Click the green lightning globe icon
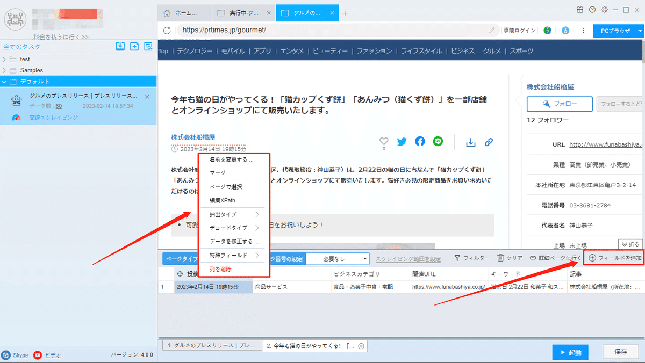Viewport: 645px width, 363px height. (x=547, y=31)
